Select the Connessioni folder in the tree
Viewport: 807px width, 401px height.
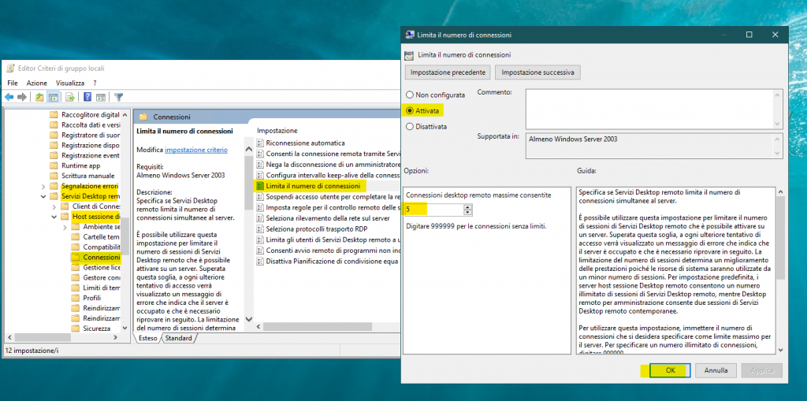(100, 257)
